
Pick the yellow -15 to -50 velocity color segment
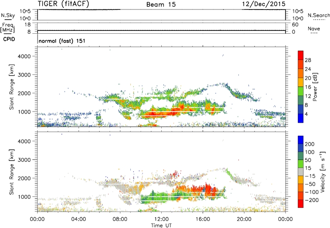click(x=301, y=180)
